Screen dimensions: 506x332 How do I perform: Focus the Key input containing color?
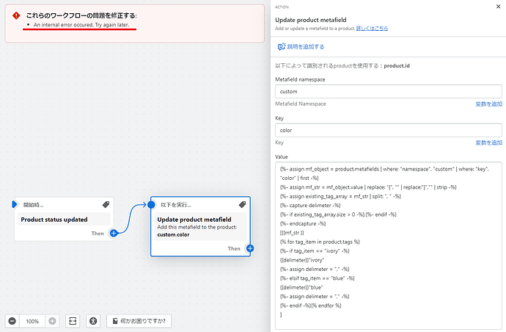point(388,130)
